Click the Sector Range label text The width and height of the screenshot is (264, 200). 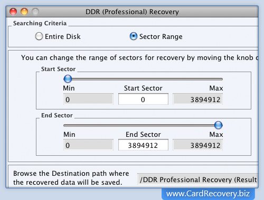coord(161,36)
